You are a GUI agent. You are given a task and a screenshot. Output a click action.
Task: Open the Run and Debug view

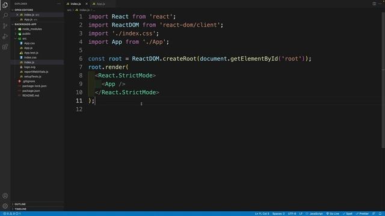5,36
